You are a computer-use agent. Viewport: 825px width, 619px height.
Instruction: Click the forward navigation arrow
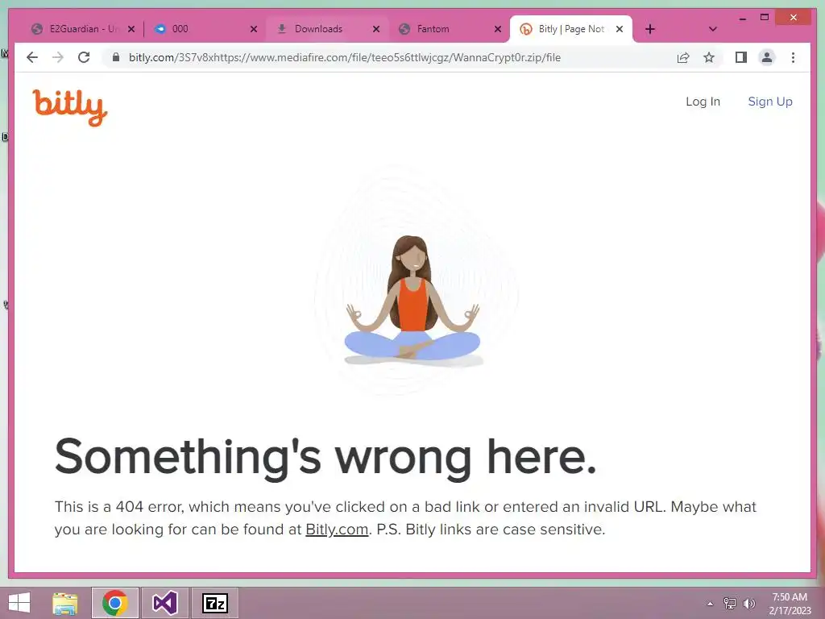tap(58, 57)
